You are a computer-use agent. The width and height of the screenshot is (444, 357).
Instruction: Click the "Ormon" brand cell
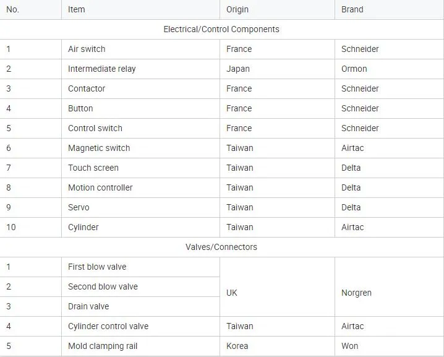coord(354,69)
